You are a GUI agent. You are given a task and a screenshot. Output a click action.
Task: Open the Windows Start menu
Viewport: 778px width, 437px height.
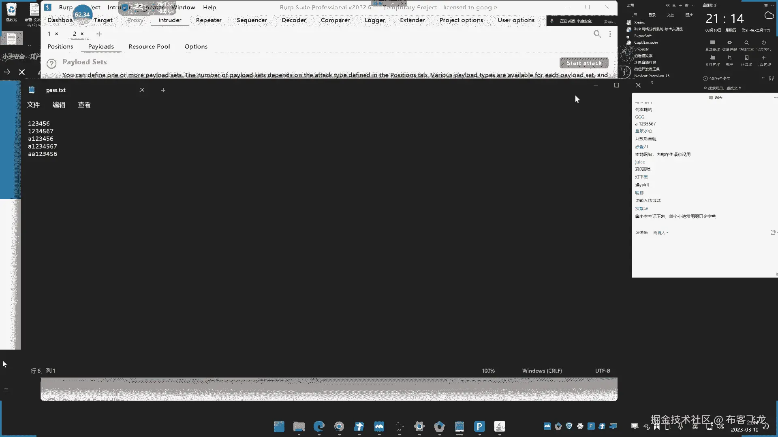coord(279,426)
